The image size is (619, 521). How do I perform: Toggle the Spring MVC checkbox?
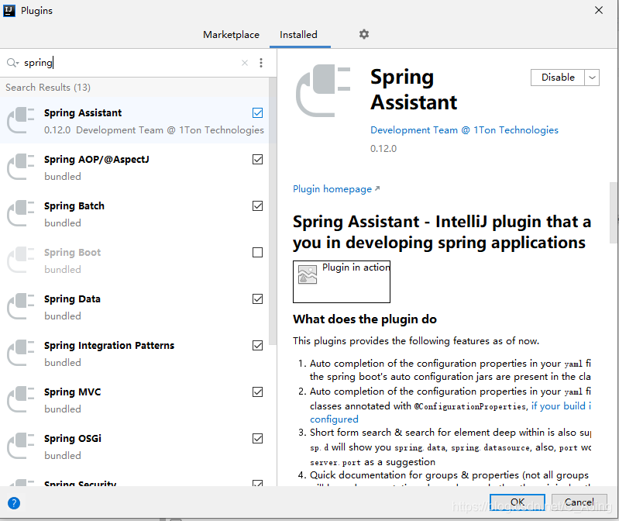pos(257,392)
